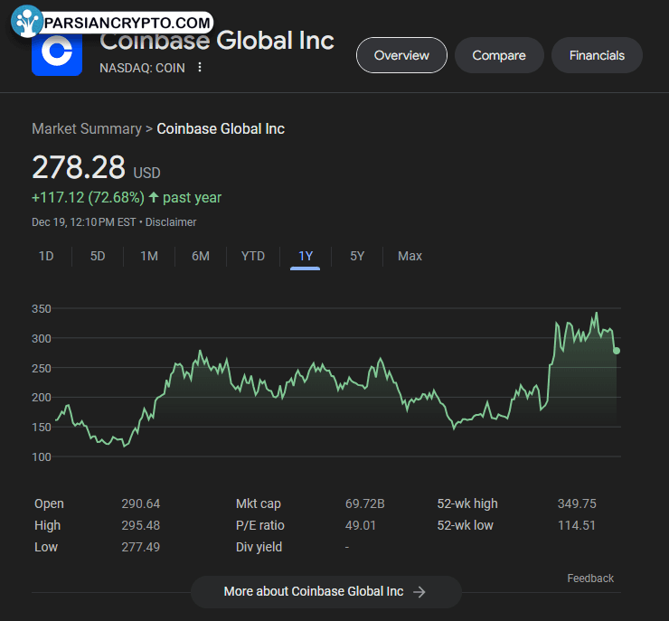The width and height of the screenshot is (669, 621).
Task: Click the USD currency label
Action: click(x=146, y=173)
